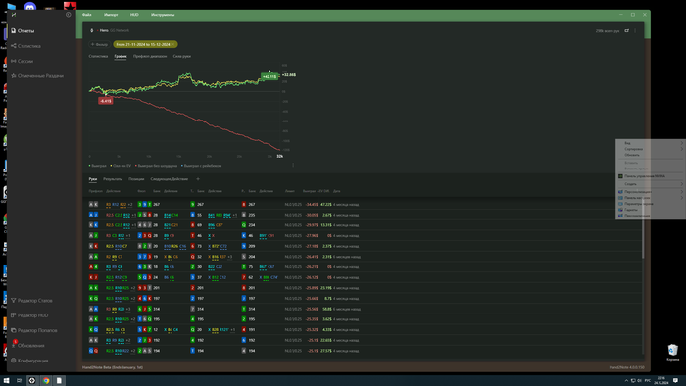Add a new filter with Фильтр button
This screenshot has width=686, height=386.
click(99, 45)
